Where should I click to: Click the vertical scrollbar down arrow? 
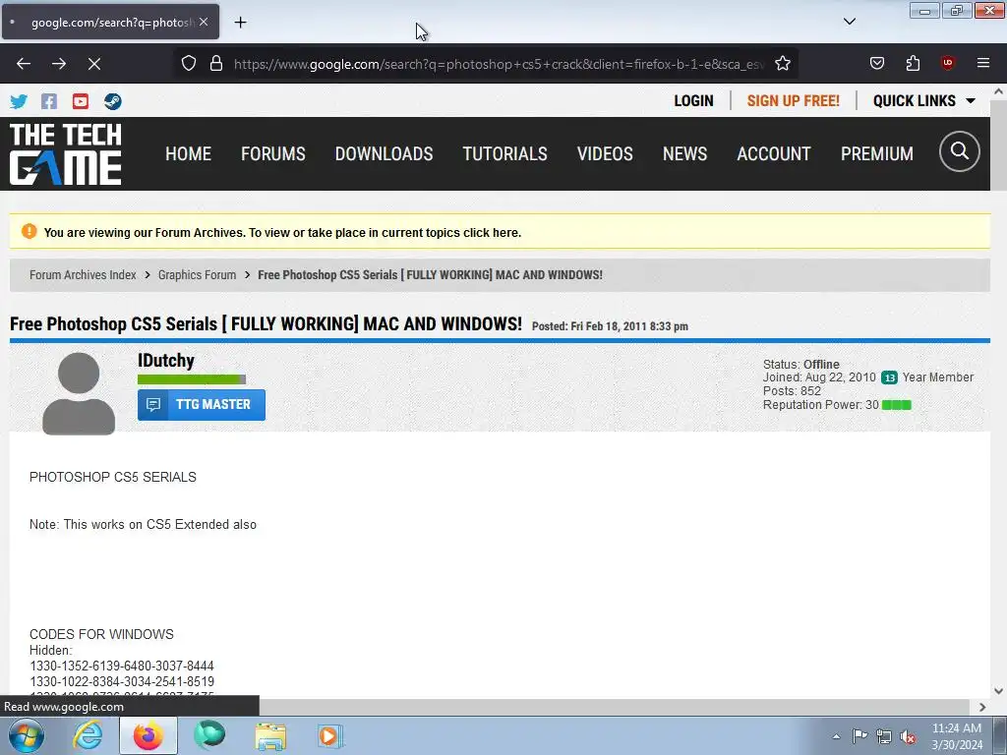point(999,691)
